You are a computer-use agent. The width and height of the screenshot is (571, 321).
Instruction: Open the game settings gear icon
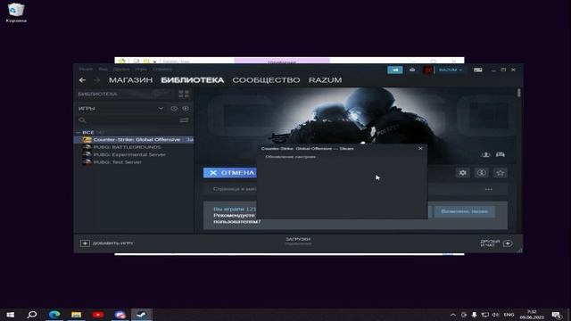coord(462,173)
